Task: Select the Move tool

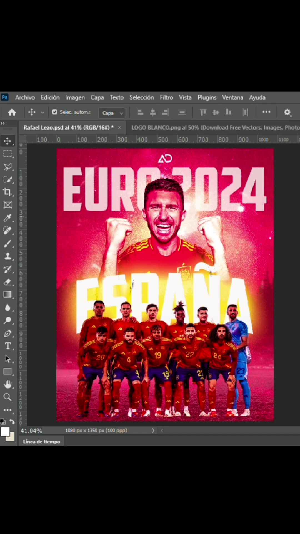Action: [7, 141]
